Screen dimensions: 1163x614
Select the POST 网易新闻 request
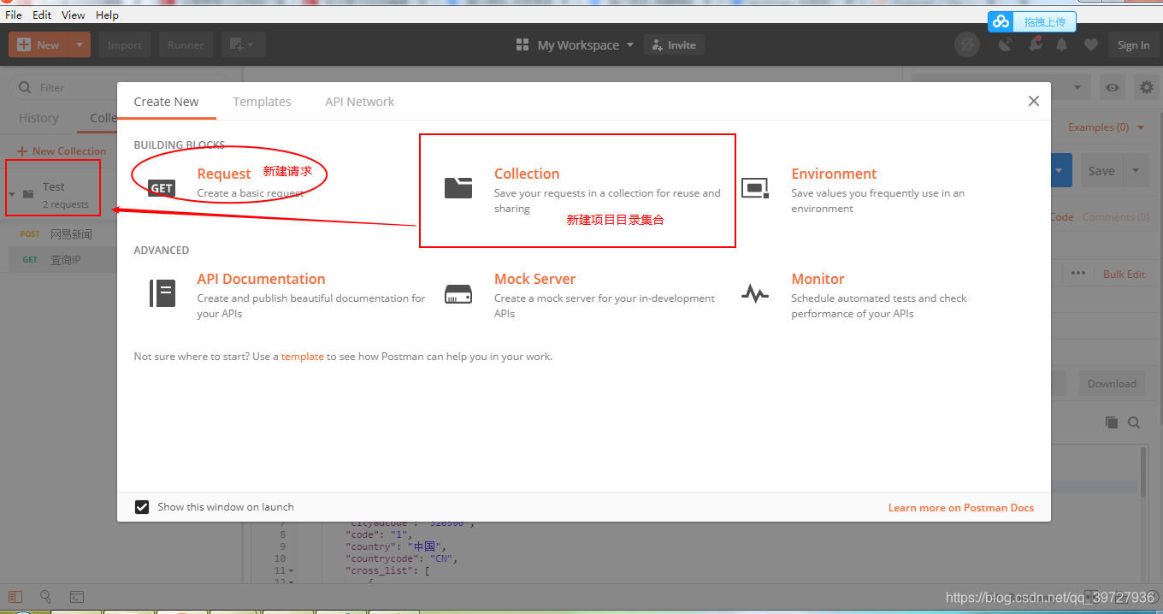pos(58,233)
